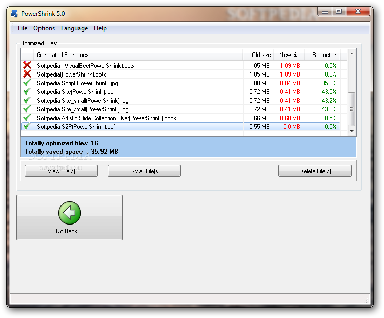This screenshot has height=318, width=384.
Task: Click the 0.66 MB old size value
Action: tap(259, 118)
